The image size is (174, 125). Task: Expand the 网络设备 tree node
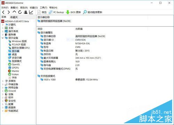tap(3, 87)
